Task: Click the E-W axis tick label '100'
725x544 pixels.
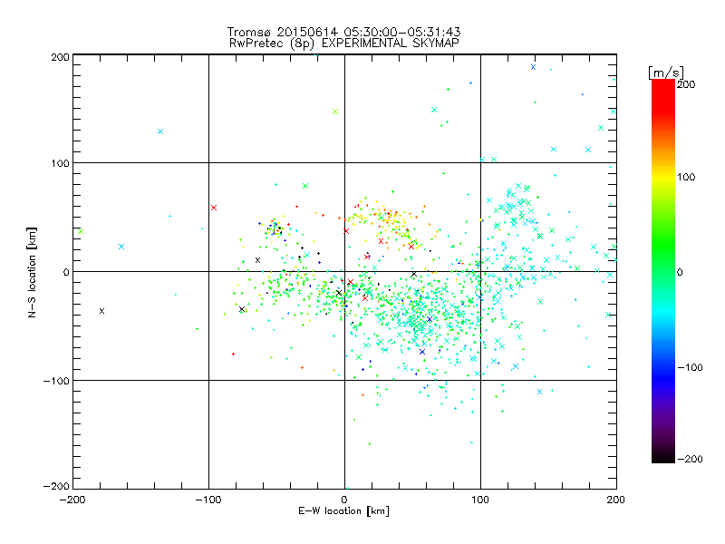Action: click(480, 500)
